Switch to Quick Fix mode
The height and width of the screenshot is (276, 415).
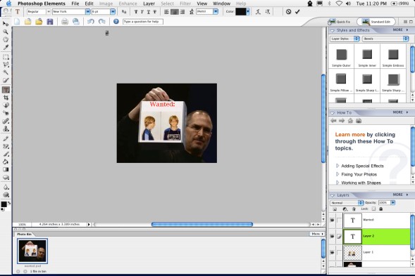340,22
